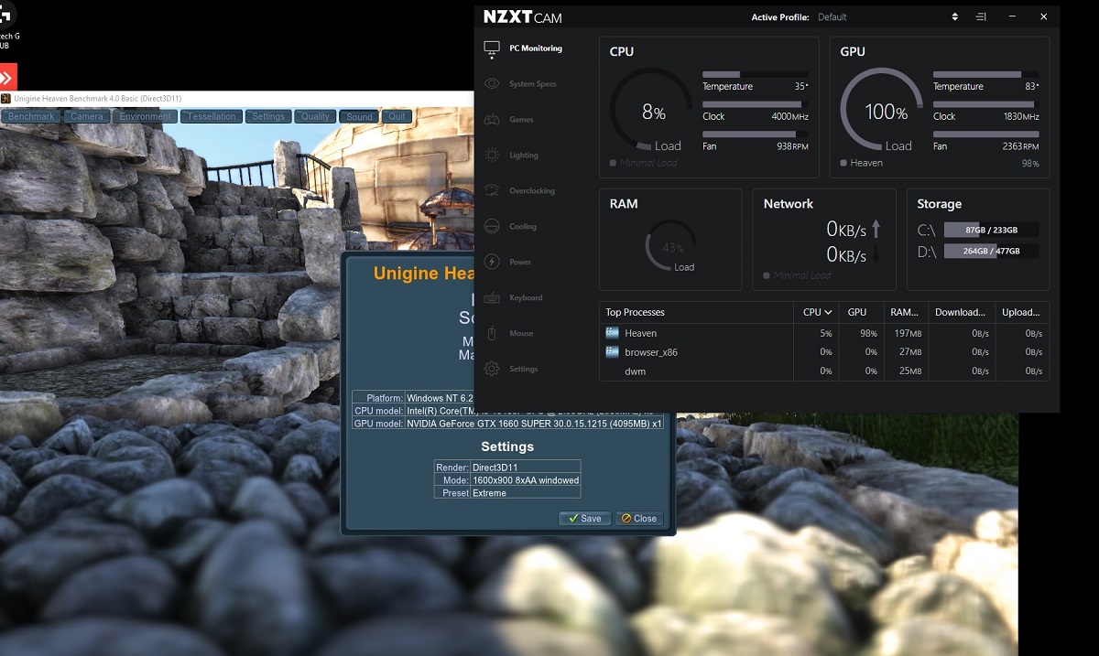Image resolution: width=1099 pixels, height=656 pixels.
Task: Select the browser_x86 process name
Action: click(651, 352)
